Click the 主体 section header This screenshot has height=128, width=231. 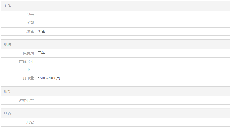click(8, 6)
